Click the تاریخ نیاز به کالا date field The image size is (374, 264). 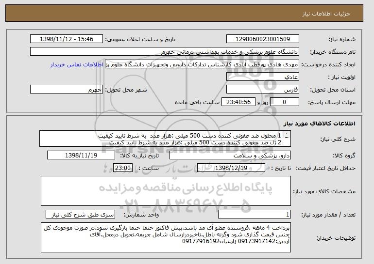coord(81,155)
